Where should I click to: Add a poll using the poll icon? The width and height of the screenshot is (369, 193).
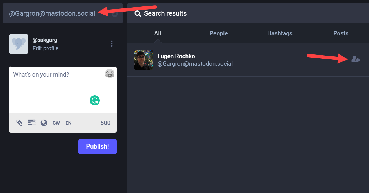[31, 123]
